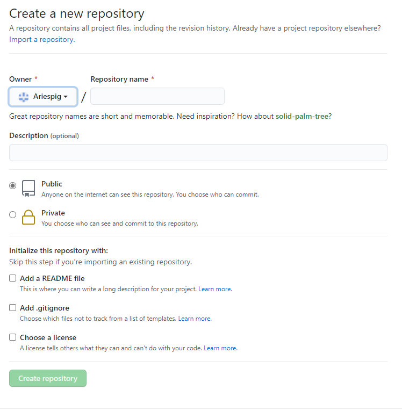Check the Choose a license option

(x=13, y=337)
